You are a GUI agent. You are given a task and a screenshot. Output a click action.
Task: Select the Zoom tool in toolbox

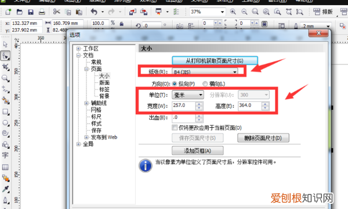[x=5, y=78]
